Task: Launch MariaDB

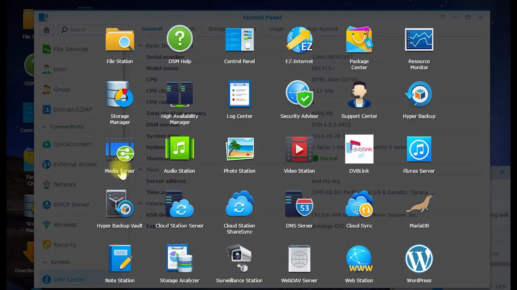Action: [419, 204]
